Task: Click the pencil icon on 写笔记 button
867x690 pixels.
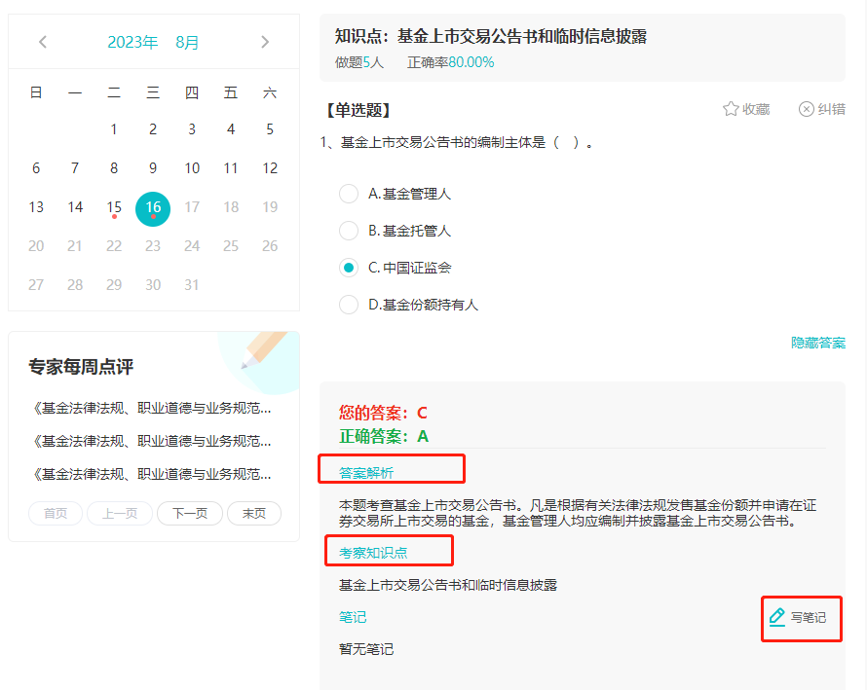Action: coord(776,617)
